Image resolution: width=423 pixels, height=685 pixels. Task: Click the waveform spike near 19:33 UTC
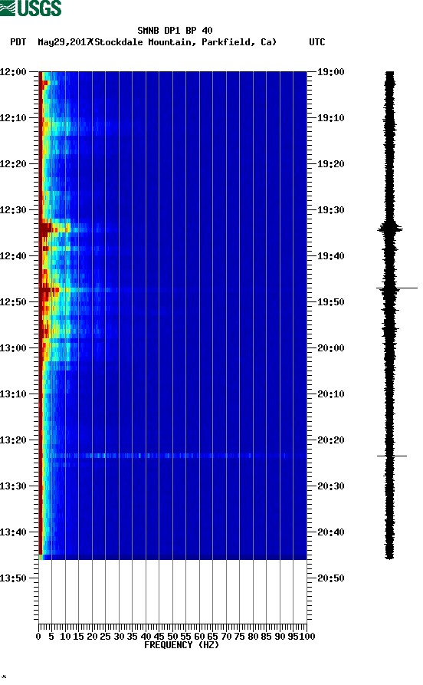click(390, 229)
